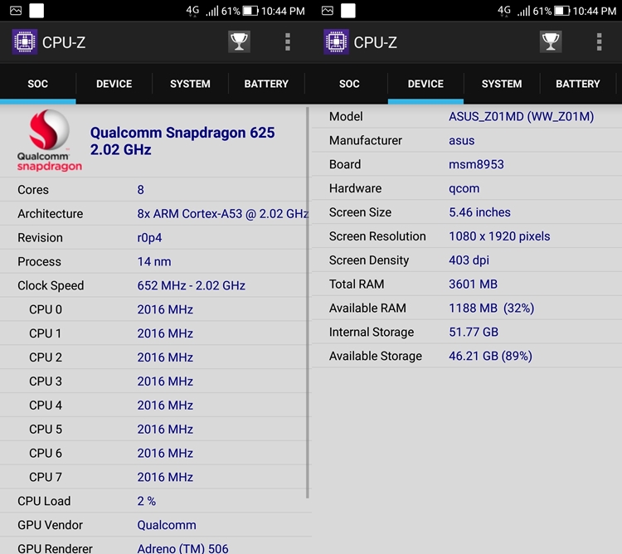Image resolution: width=622 pixels, height=554 pixels.
Task: Switch to DEVICE tab in left screen
Action: pyautogui.click(x=114, y=84)
